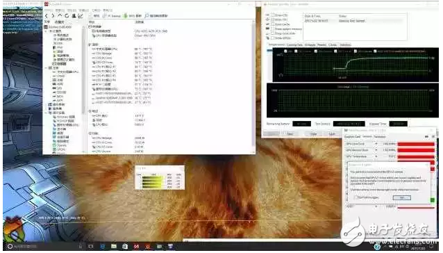The height and width of the screenshot is (253, 443).
Task: Click OK in the GPU-Z dialog
Action: (402, 197)
